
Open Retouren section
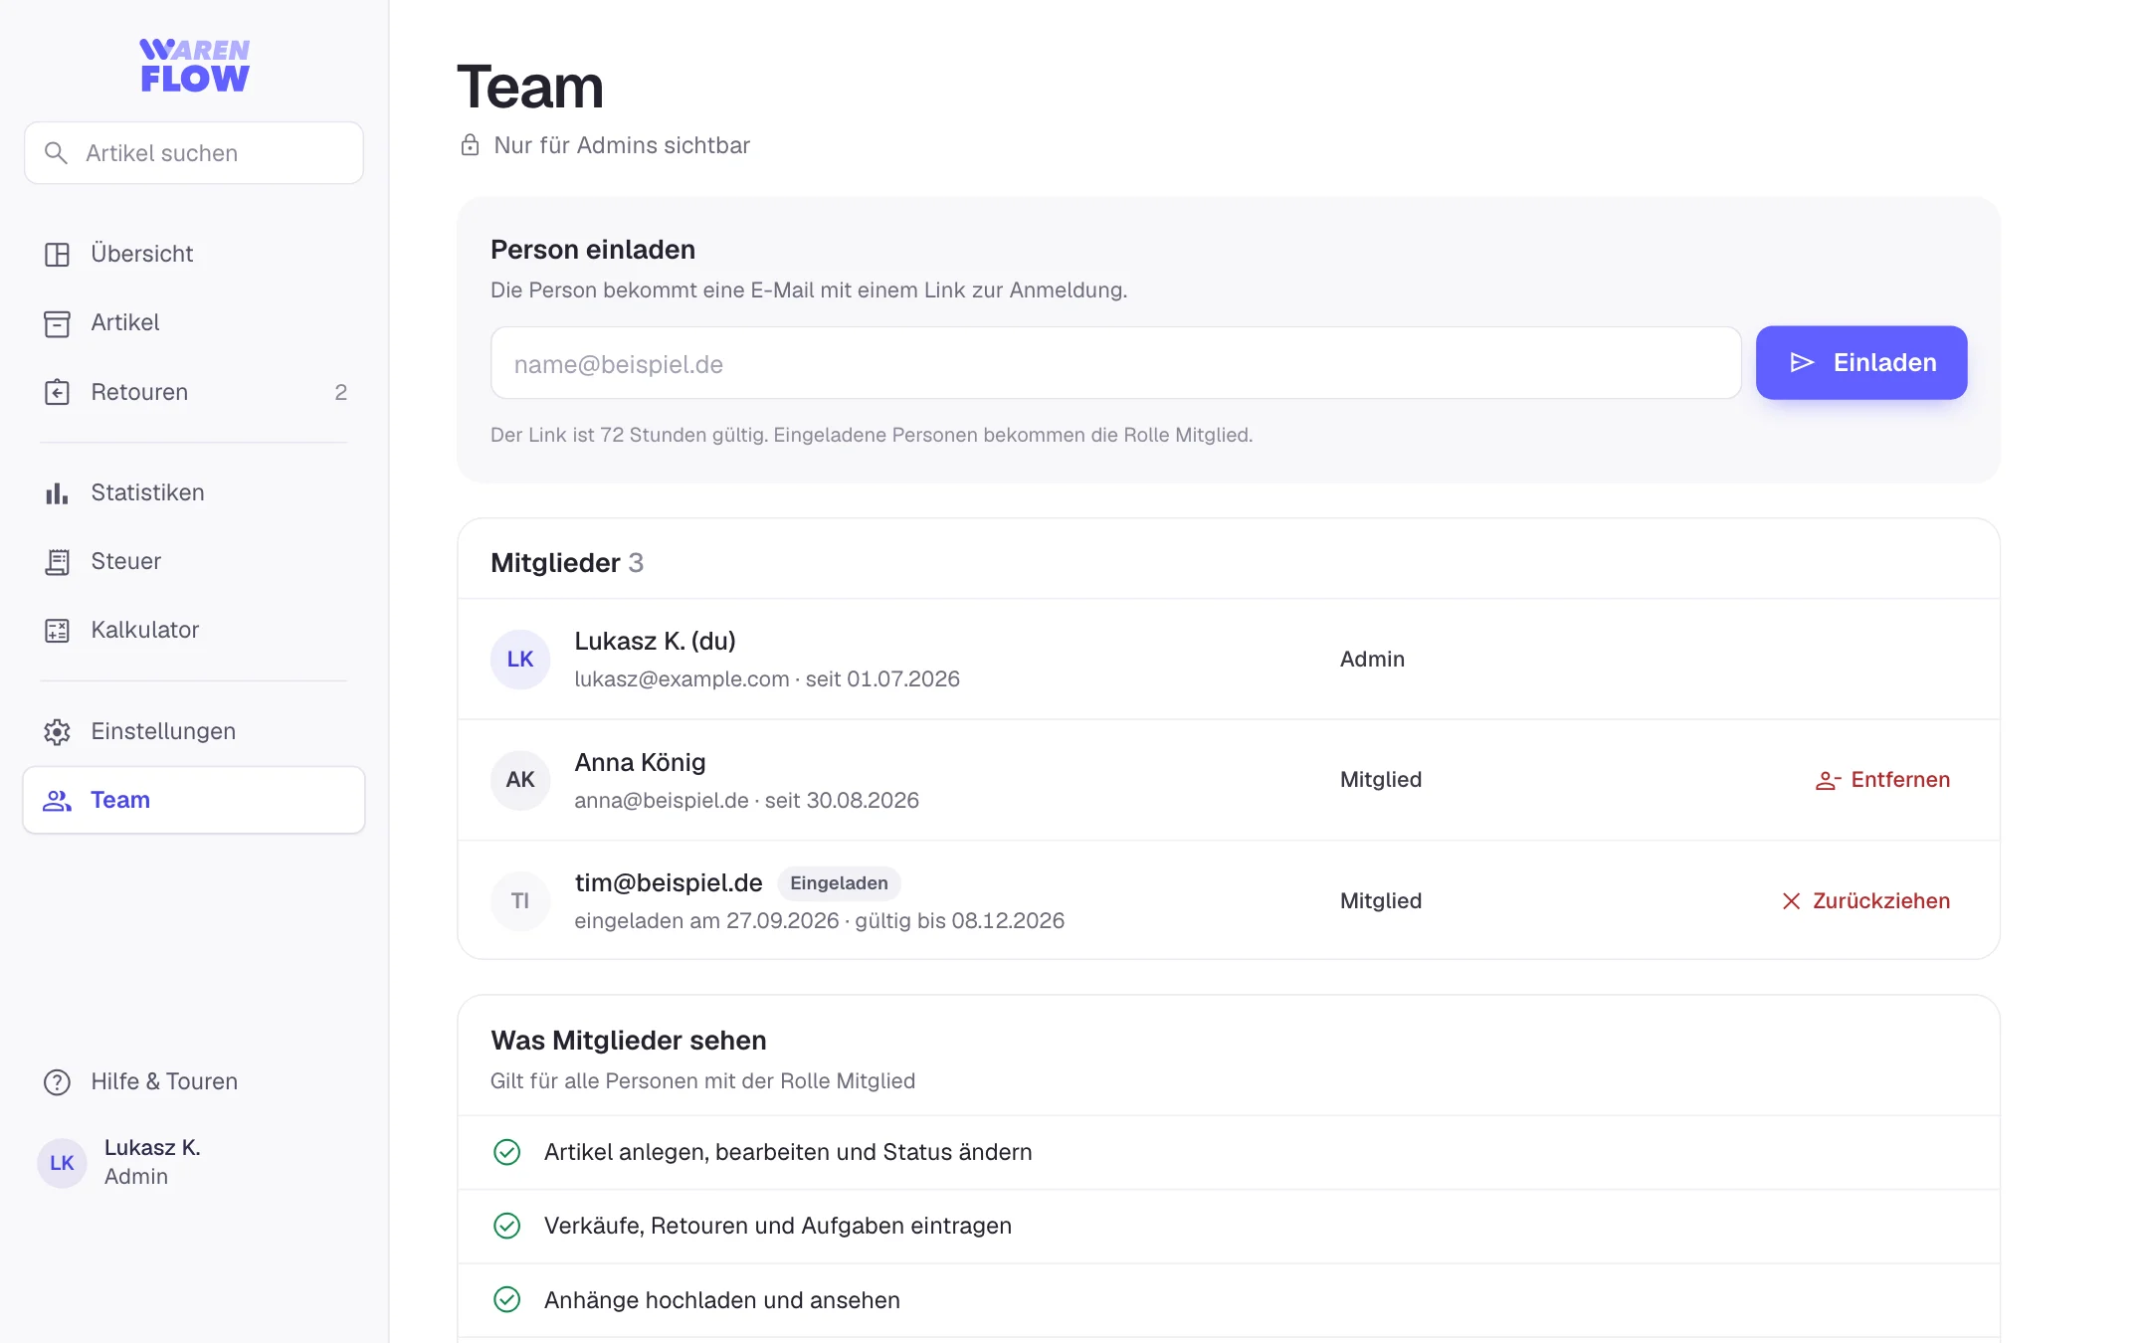pos(194,392)
